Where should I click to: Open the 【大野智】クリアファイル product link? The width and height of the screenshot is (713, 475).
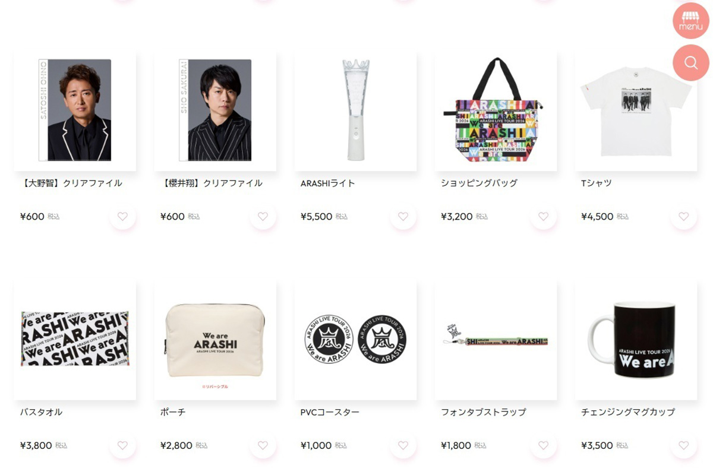pos(71,183)
